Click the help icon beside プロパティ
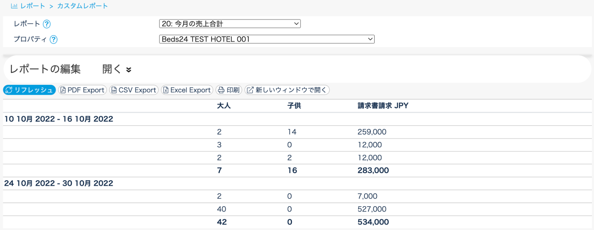This screenshot has width=594, height=230. pyautogui.click(x=53, y=39)
